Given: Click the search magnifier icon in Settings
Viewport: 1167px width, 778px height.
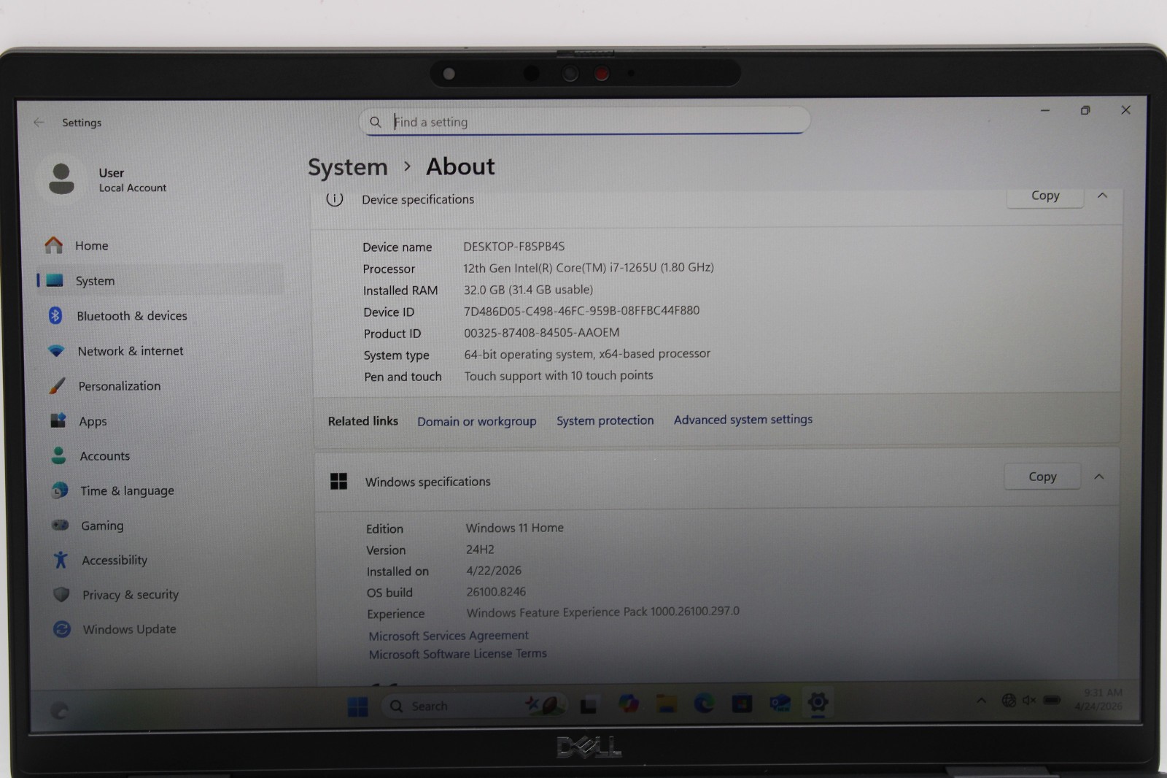Looking at the screenshot, I should 375,122.
